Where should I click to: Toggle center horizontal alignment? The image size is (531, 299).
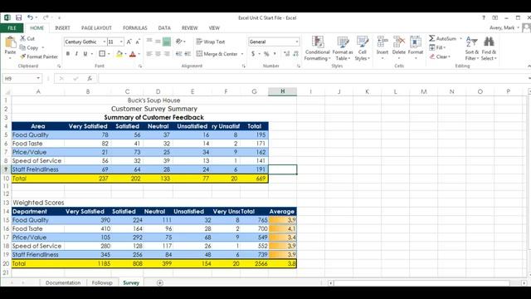(158, 53)
